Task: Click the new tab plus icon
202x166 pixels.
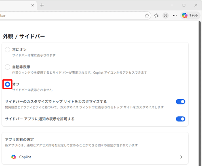Action: (x=42, y=5)
